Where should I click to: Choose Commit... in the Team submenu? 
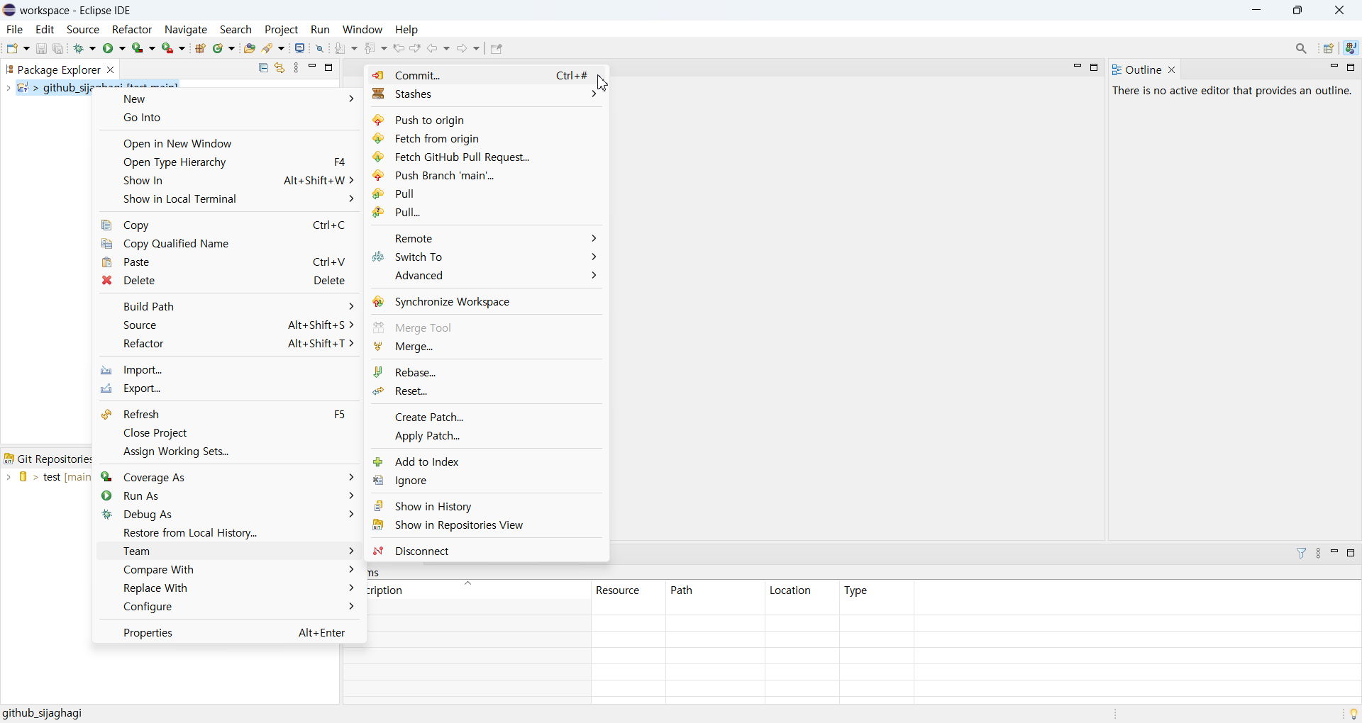pos(487,75)
